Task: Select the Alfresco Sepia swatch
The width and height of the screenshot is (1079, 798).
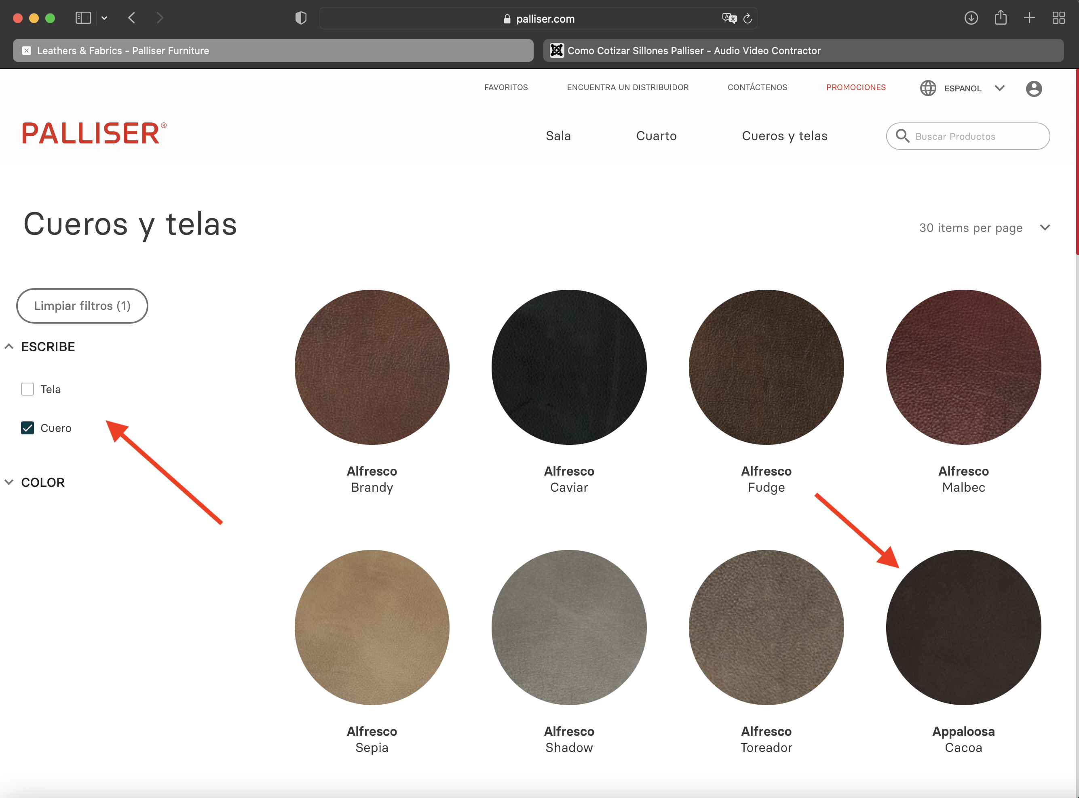Action: click(x=372, y=627)
